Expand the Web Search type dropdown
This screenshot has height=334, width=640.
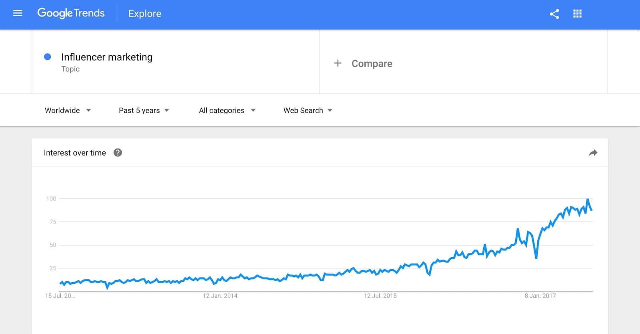tap(308, 110)
